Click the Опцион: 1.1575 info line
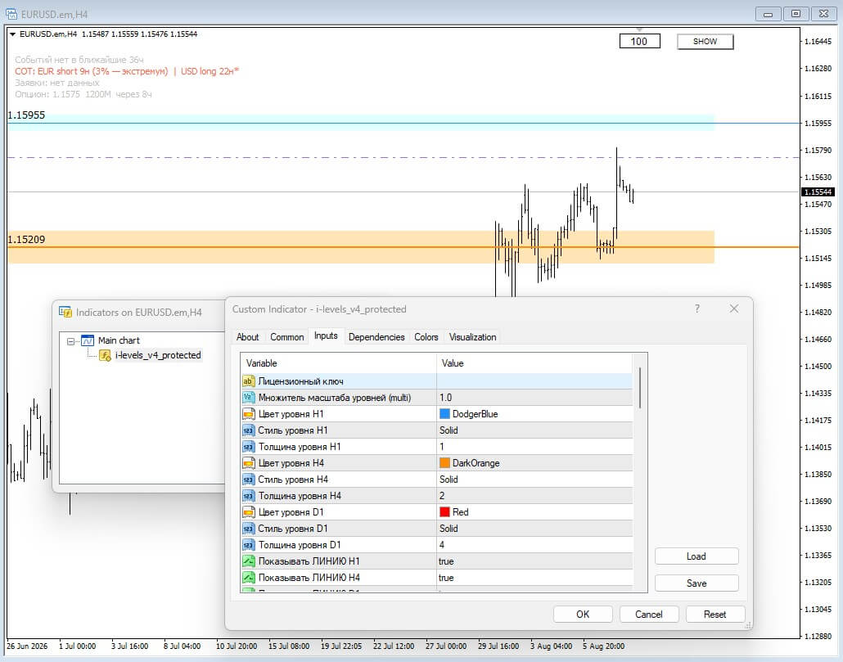This screenshot has width=843, height=662. [83, 95]
